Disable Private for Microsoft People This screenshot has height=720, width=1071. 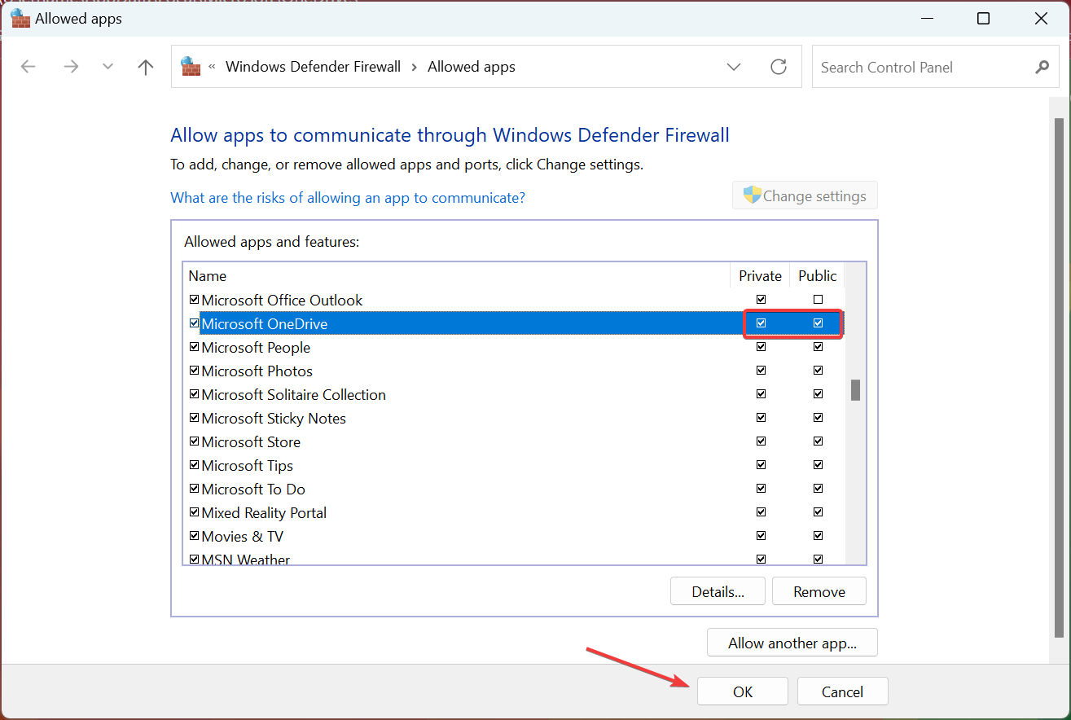click(761, 347)
